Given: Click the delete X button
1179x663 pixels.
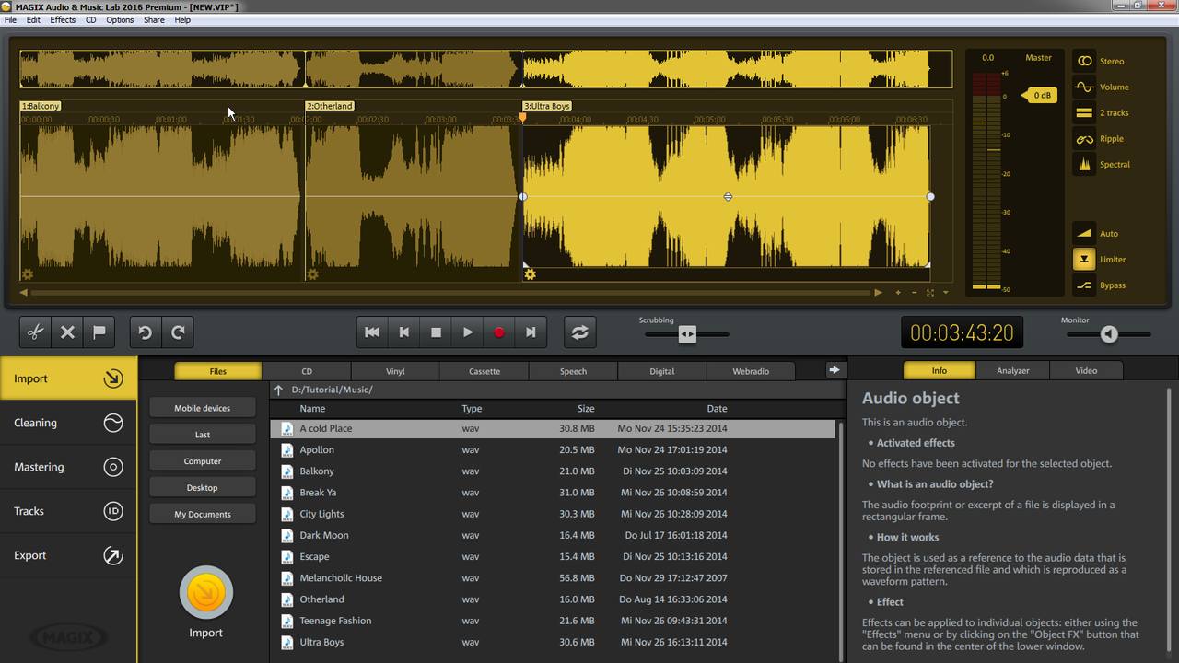Looking at the screenshot, I should tap(67, 332).
